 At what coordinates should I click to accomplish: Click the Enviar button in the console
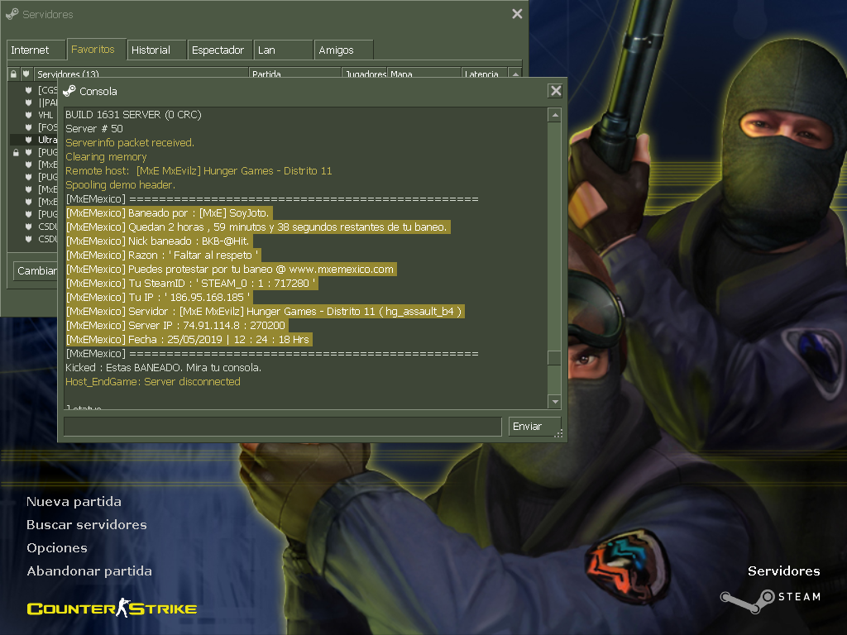[x=535, y=426]
